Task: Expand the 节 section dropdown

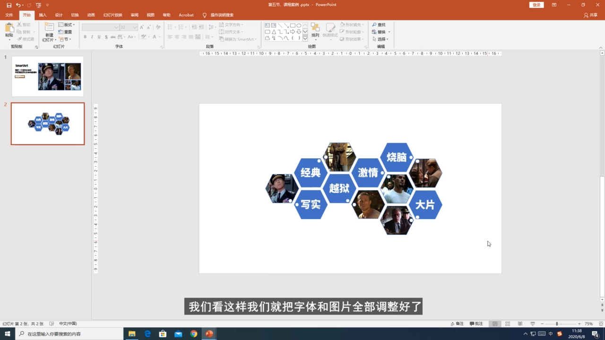Action: point(64,39)
